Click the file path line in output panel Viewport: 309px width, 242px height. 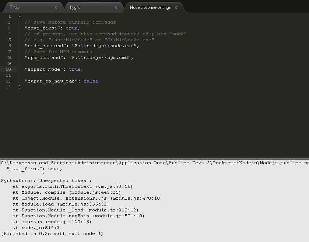(x=155, y=163)
